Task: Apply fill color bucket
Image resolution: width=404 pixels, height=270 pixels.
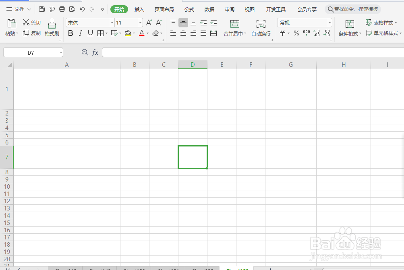Action: point(128,33)
